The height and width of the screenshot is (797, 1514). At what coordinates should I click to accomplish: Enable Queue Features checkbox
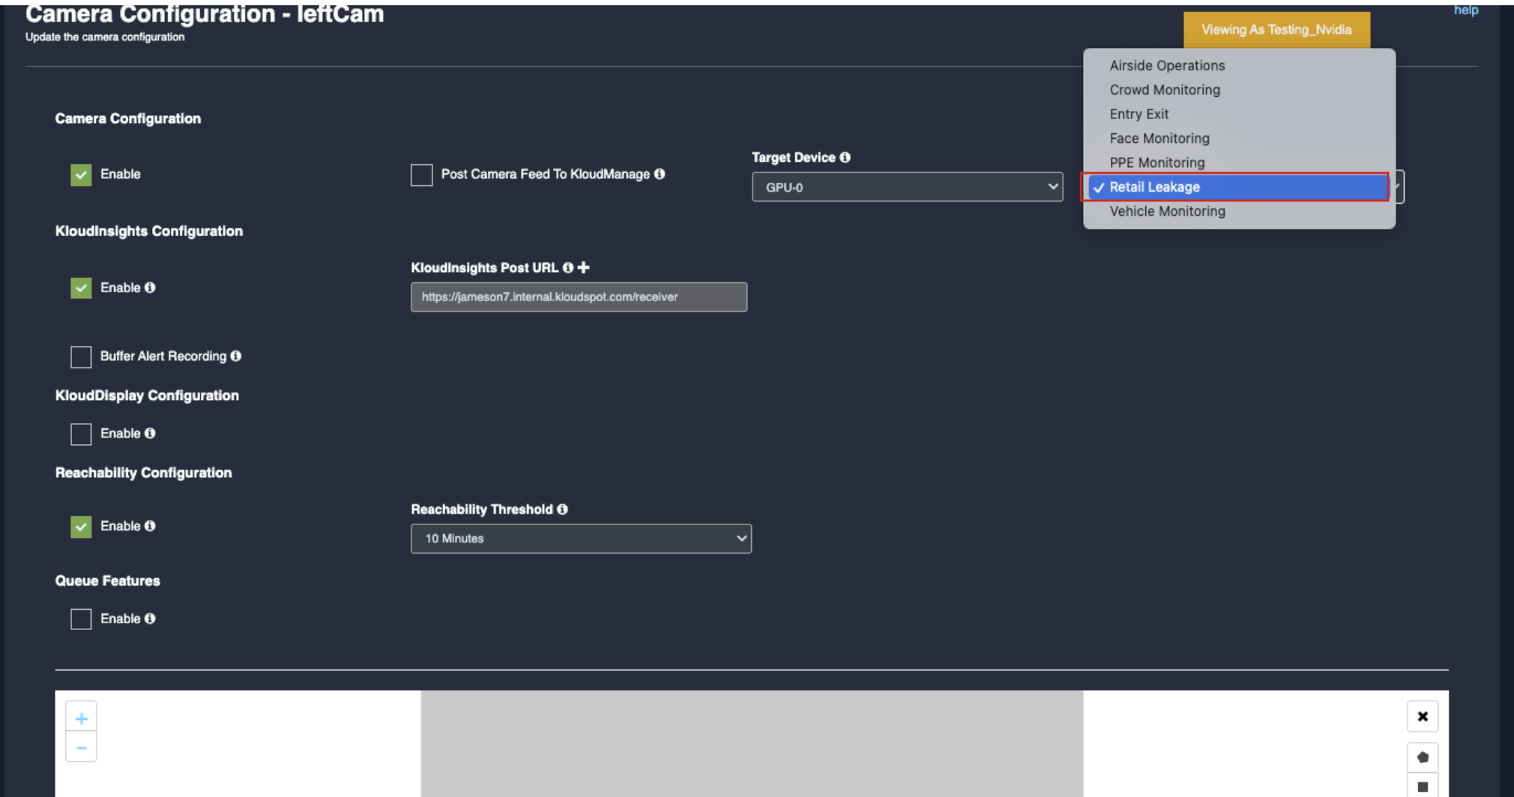click(x=81, y=619)
